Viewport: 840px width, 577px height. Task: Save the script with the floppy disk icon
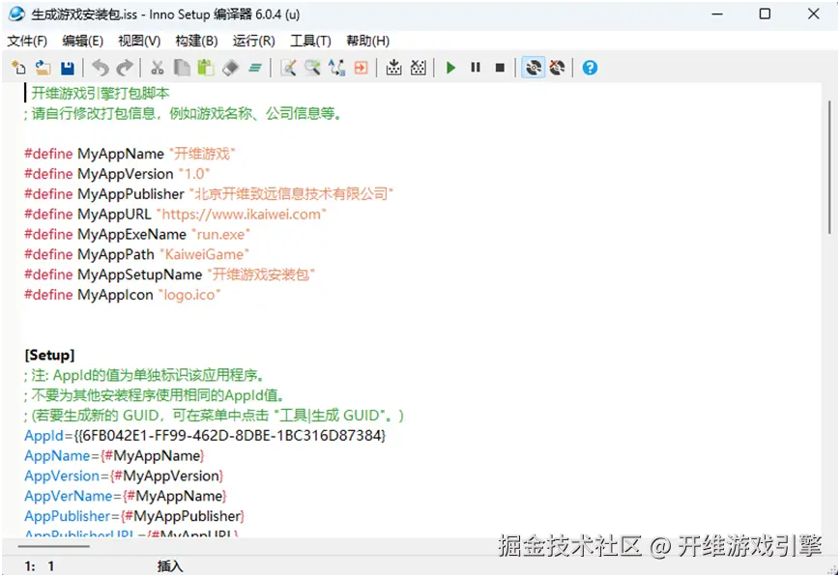(68, 68)
